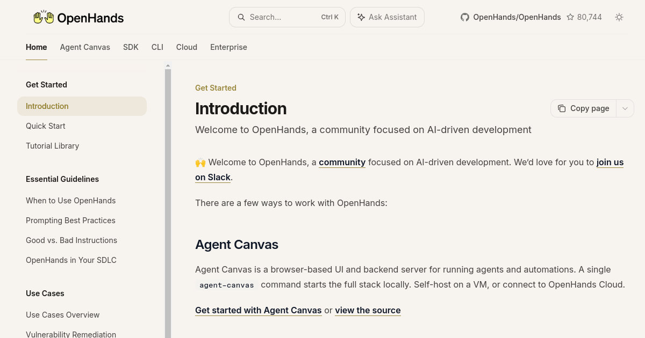Open OpenHands in Your SDLC page
Image resolution: width=645 pixels, height=338 pixels.
pos(82,260)
